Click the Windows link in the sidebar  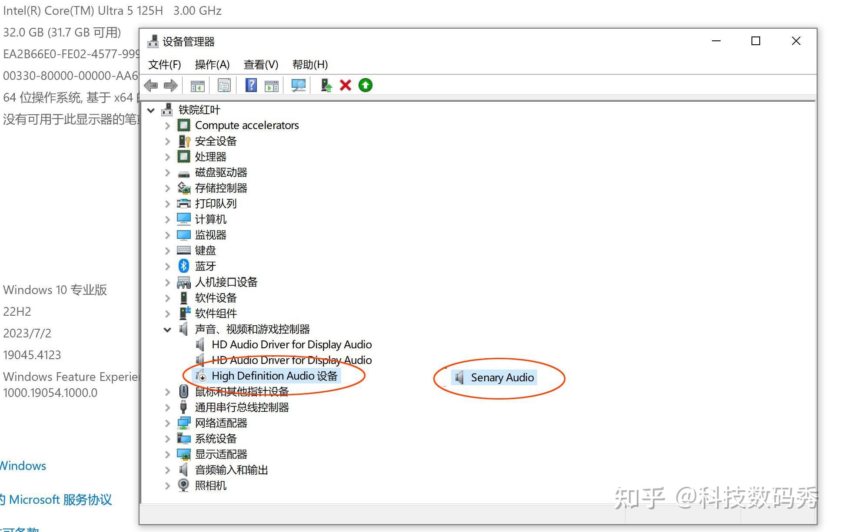(x=23, y=466)
